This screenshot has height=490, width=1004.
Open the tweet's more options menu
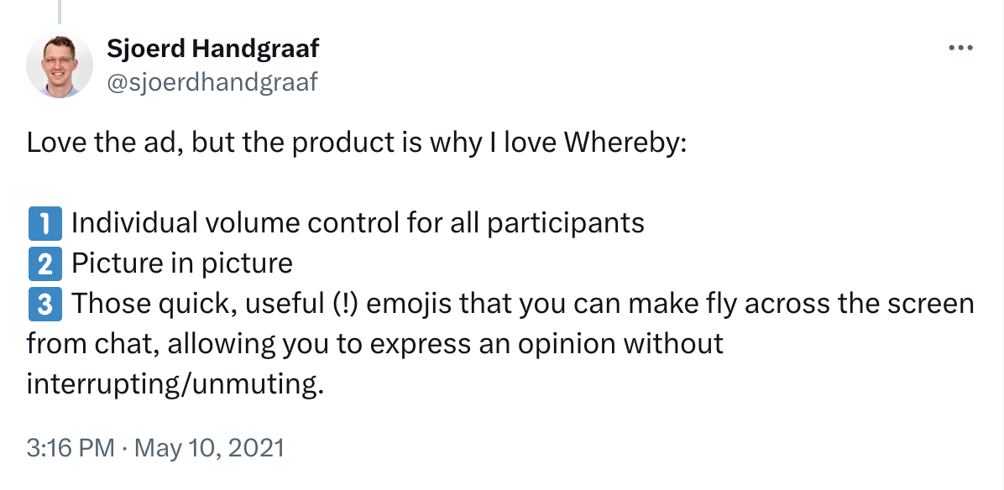[x=960, y=49]
